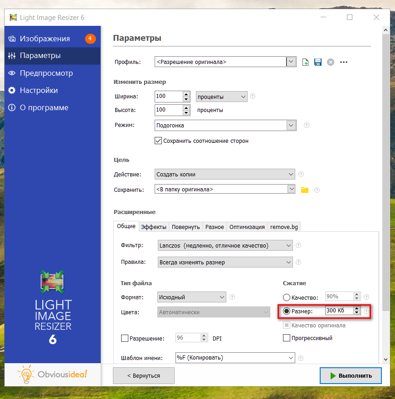Switch to the Разное tab

[x=215, y=227]
